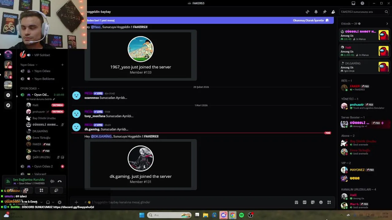The width and height of the screenshot is (392, 220).
Task: Toggle noise suppression in voice panel
Action: point(52,182)
